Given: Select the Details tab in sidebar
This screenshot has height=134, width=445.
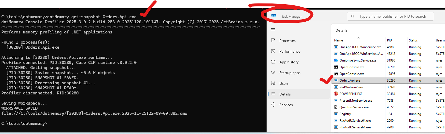Looking at the screenshot, I should [x=285, y=94].
